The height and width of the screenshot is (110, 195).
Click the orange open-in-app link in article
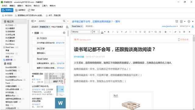(x=183, y=40)
